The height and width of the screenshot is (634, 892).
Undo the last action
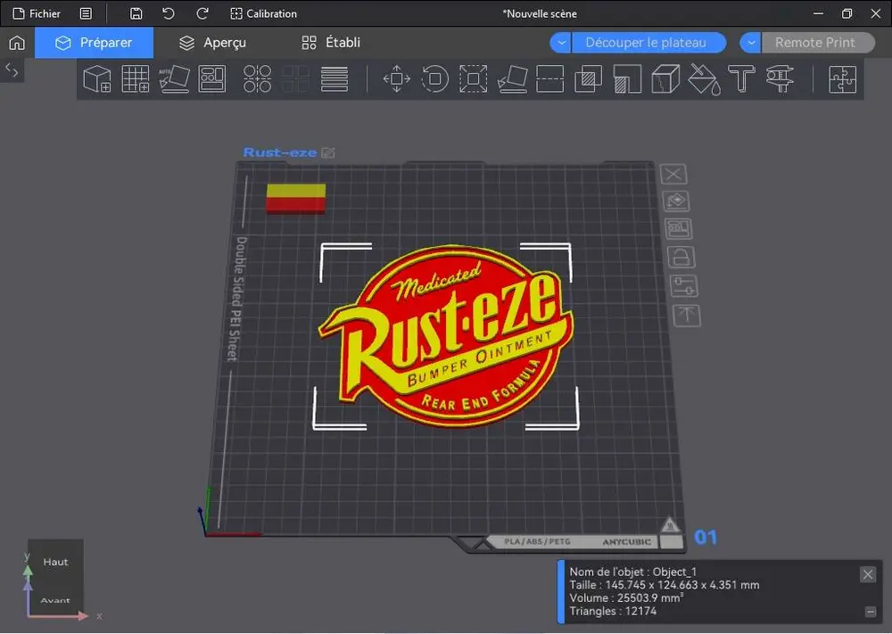pyautogui.click(x=169, y=13)
